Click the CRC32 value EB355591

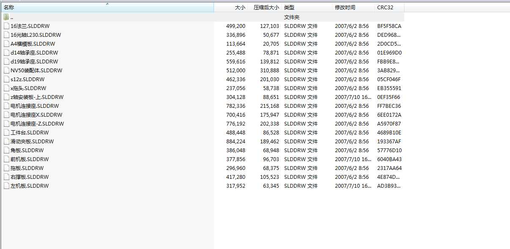click(x=389, y=88)
